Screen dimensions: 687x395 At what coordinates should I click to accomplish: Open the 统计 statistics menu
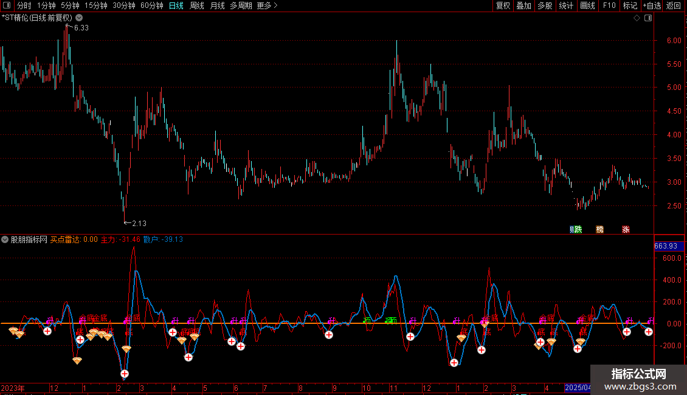click(566, 5)
